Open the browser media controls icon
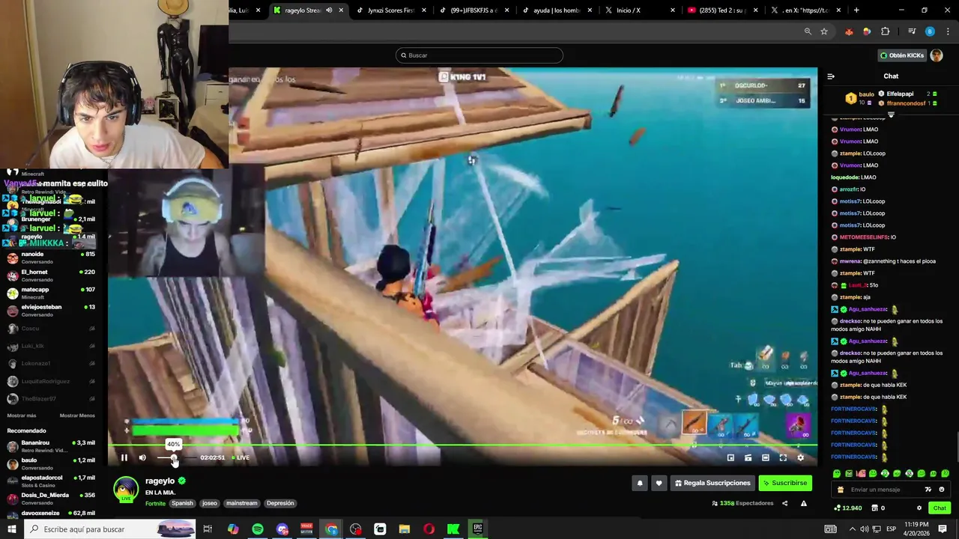This screenshot has width=959, height=539. point(912,31)
